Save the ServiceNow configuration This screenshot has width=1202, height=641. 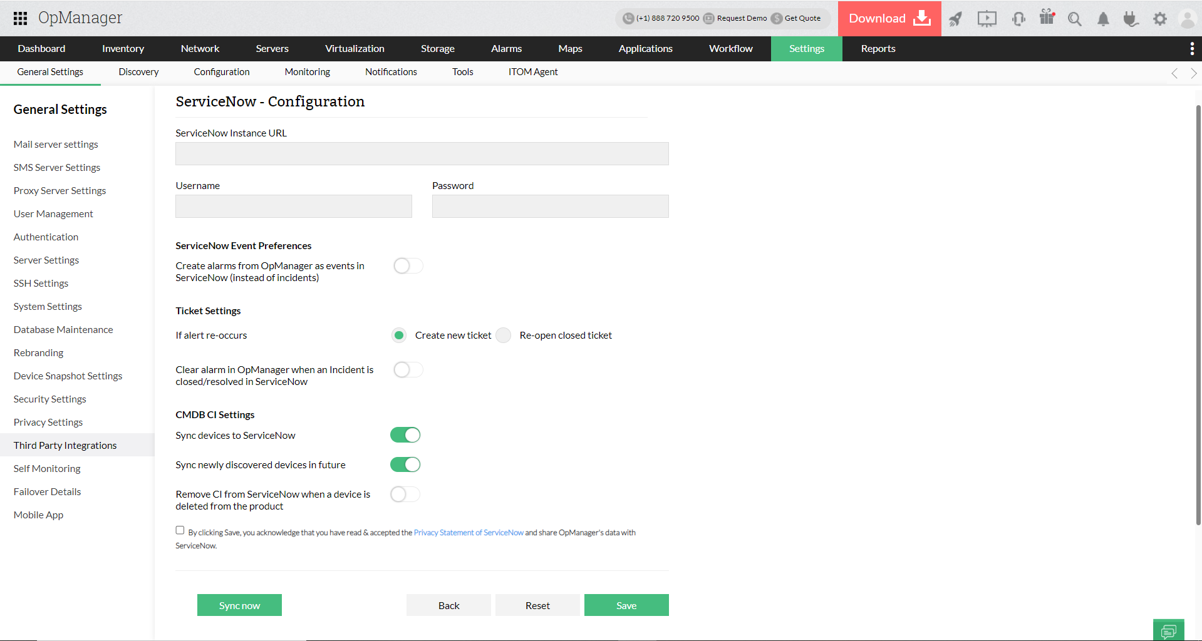(626, 605)
